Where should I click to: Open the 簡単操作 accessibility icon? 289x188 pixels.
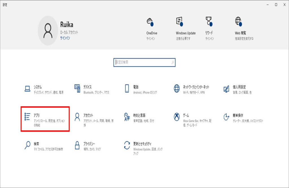pyautogui.click(x=226, y=117)
